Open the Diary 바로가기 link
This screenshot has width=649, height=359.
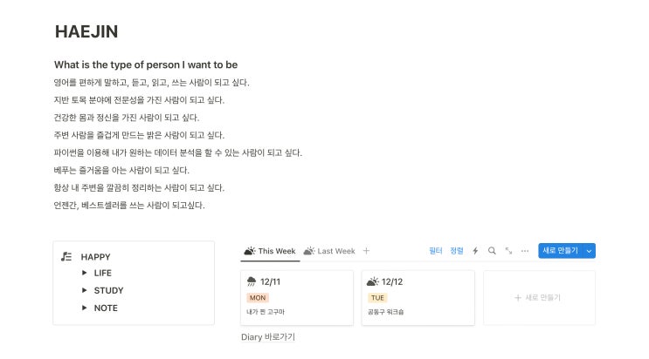tap(267, 337)
